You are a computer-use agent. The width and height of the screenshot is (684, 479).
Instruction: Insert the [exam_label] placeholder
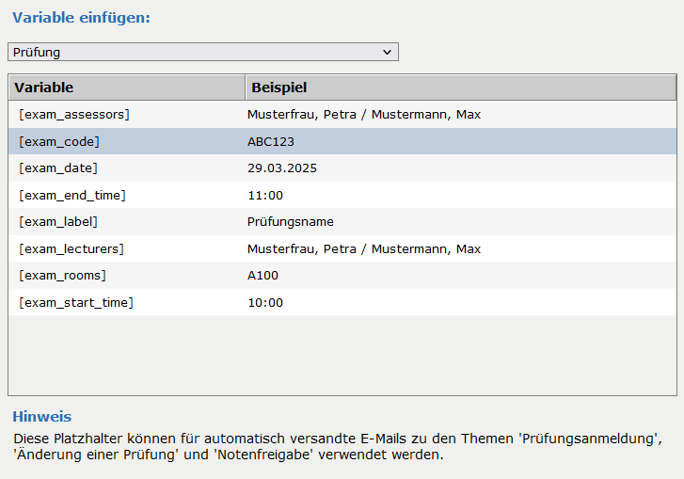58,222
